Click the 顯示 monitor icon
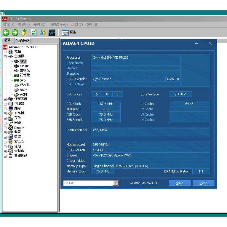Screen dimensions: 227x227 point(10,108)
